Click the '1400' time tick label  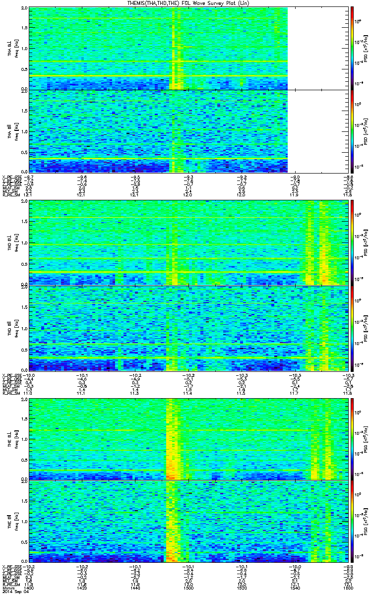click(x=29, y=588)
